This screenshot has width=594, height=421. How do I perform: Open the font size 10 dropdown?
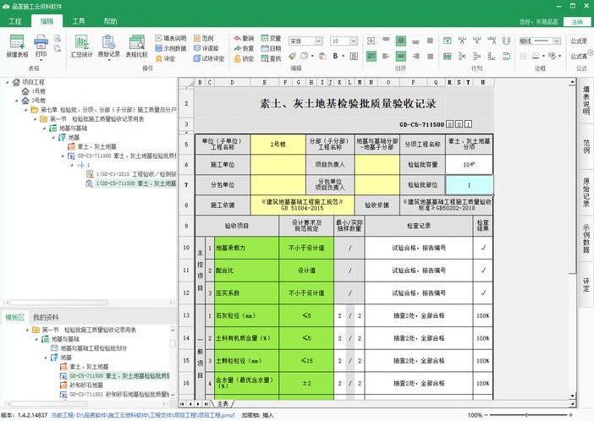pyautogui.click(x=354, y=41)
